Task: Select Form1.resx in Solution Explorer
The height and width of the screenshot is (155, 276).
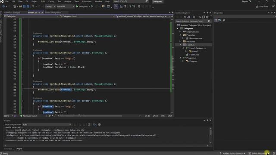Action: point(194,55)
